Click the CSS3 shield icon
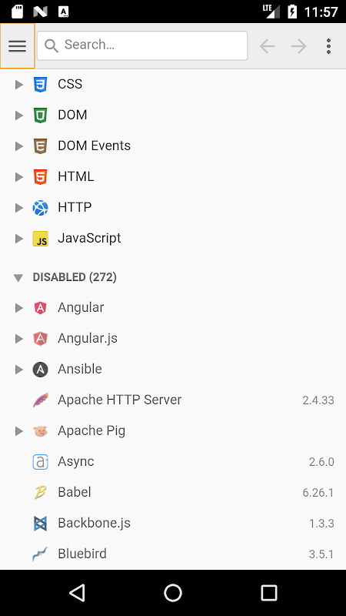The height and width of the screenshot is (616, 346). pos(40,84)
